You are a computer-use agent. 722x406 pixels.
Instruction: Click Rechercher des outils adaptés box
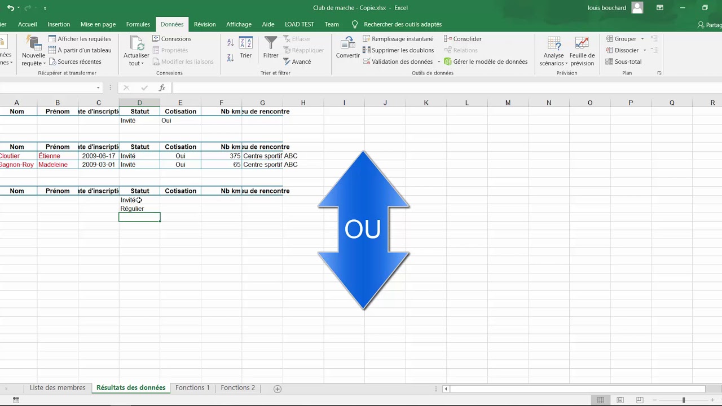(402, 24)
